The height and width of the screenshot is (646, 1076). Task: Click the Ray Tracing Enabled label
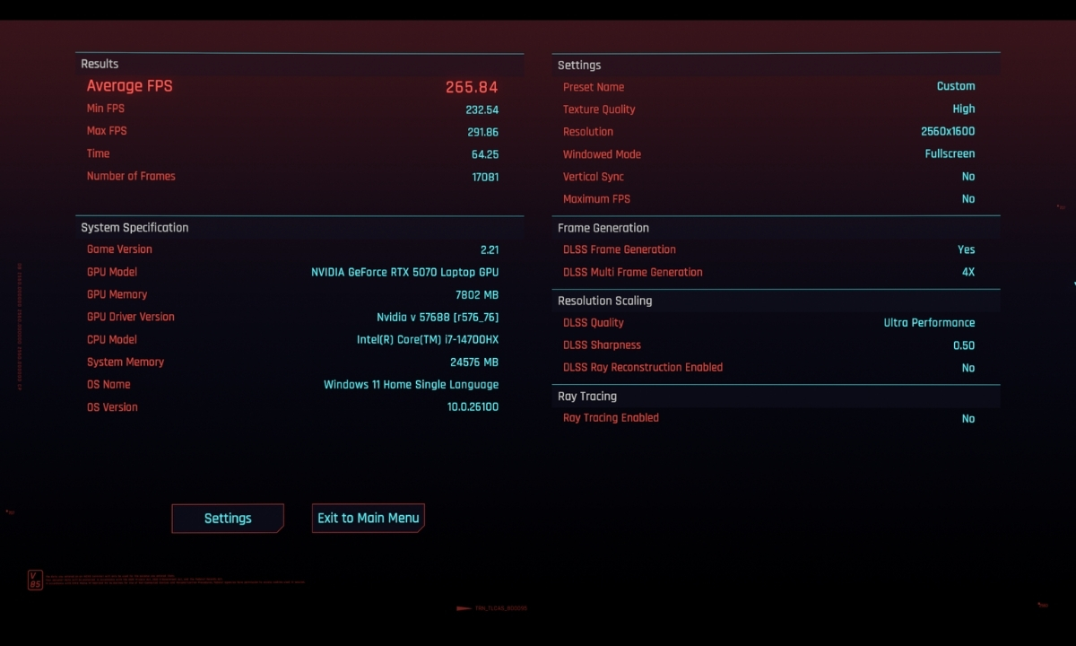(x=611, y=418)
